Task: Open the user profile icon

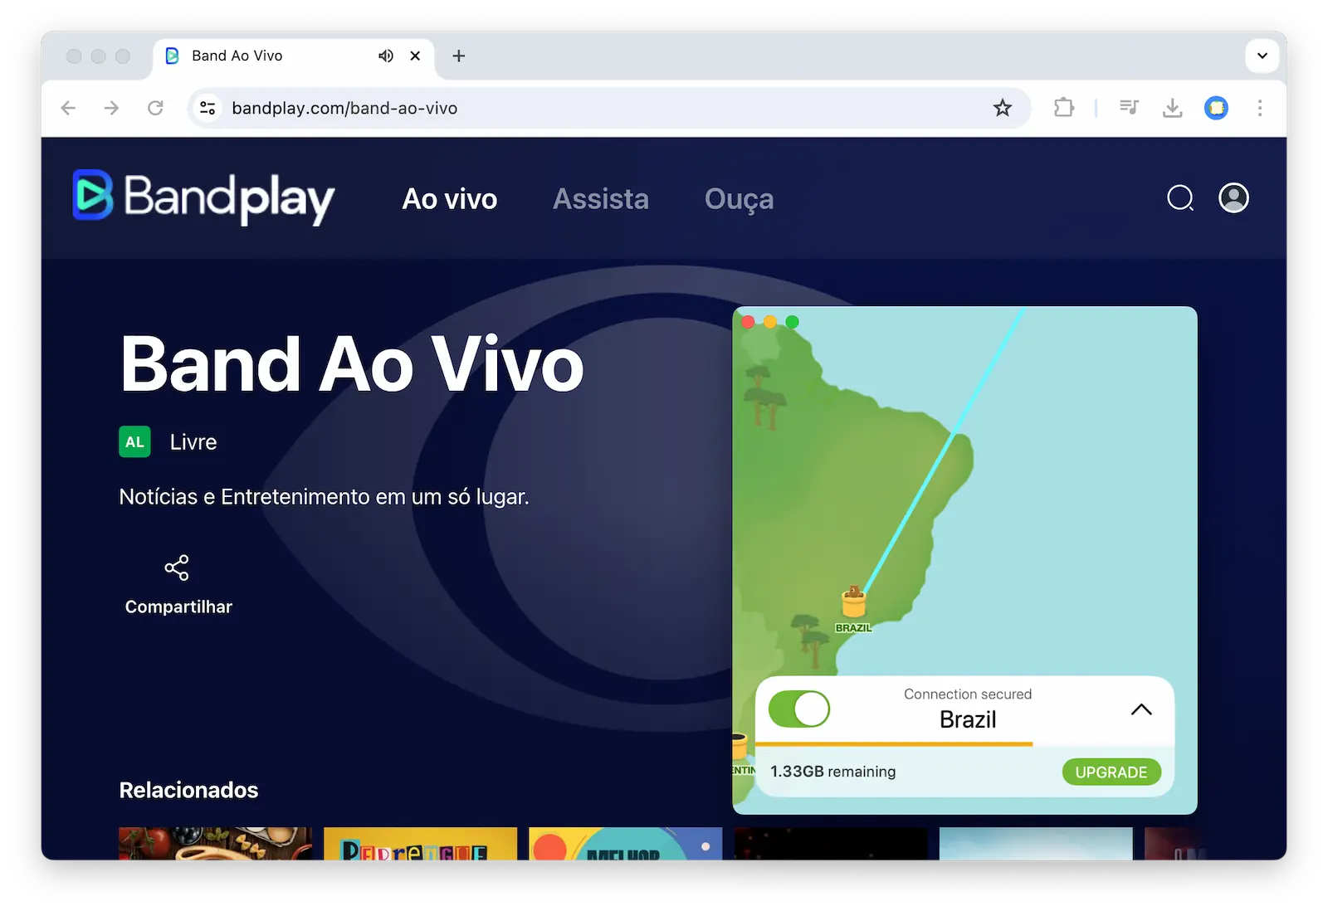Action: click(x=1233, y=197)
